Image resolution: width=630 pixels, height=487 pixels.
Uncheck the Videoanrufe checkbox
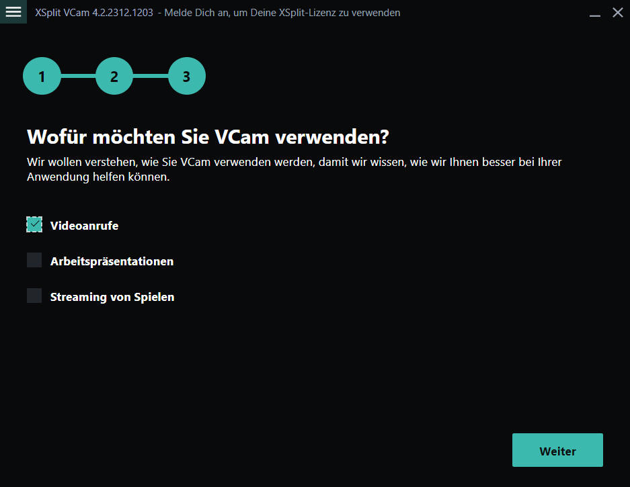[34, 224]
